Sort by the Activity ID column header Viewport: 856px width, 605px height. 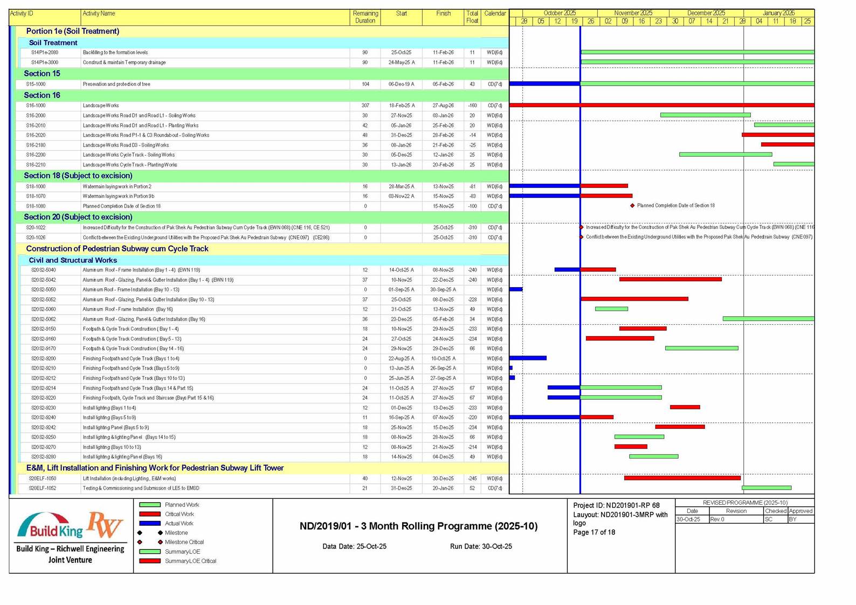22,13
